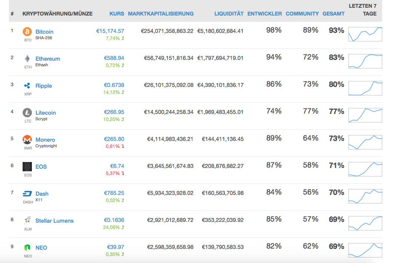Open the Monero coin page link
400x263 pixels.
click(x=45, y=140)
